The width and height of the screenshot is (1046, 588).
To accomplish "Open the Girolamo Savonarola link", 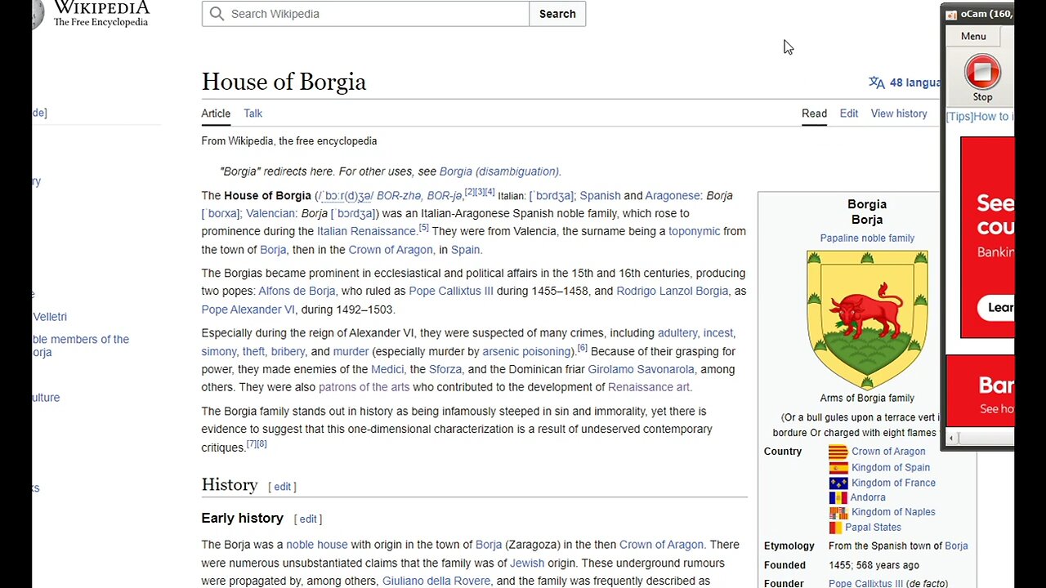I will coord(641,369).
